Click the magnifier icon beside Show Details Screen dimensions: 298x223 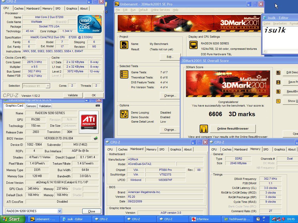click(278, 101)
